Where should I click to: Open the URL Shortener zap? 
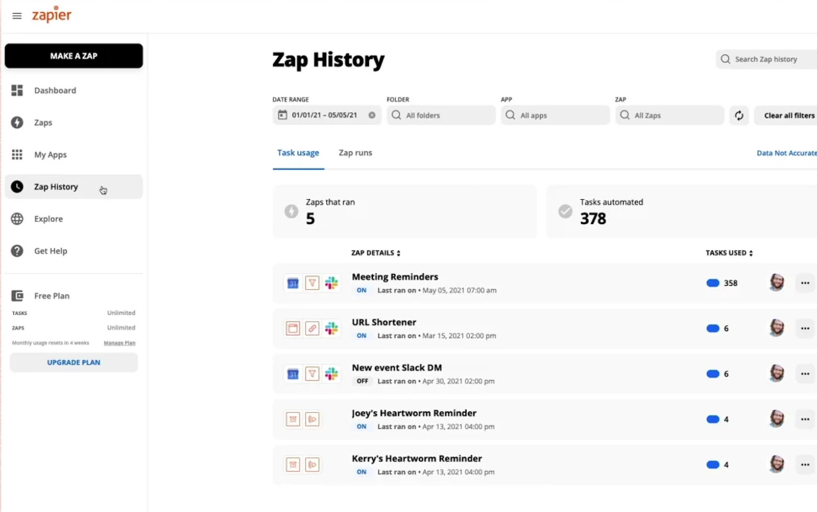coord(384,322)
